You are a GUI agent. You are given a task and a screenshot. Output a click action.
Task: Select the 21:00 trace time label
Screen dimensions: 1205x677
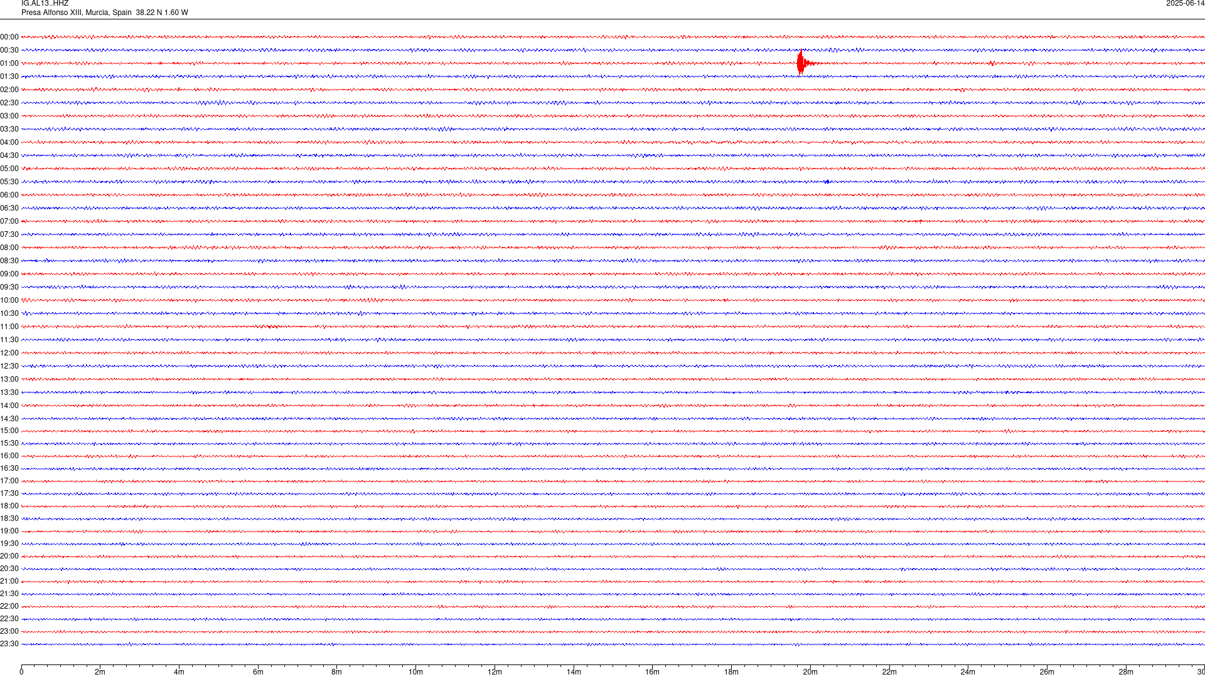tap(9, 581)
